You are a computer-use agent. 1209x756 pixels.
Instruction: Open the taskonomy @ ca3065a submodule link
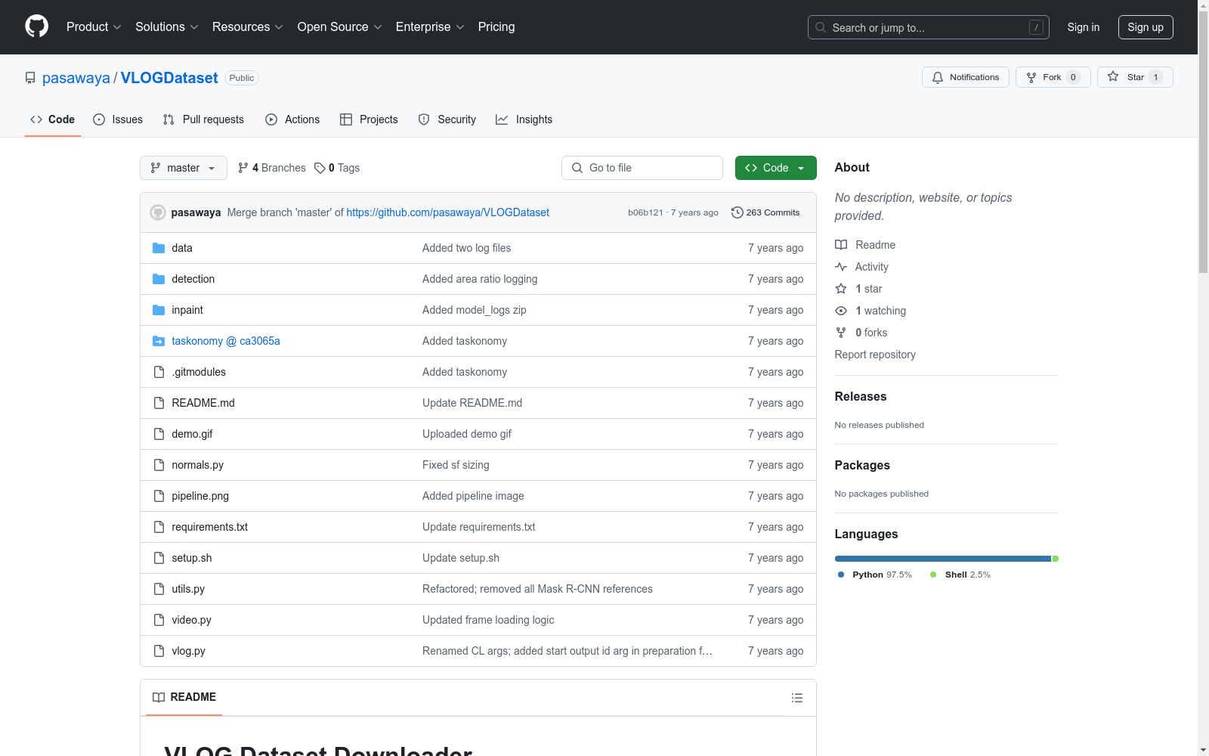(226, 341)
